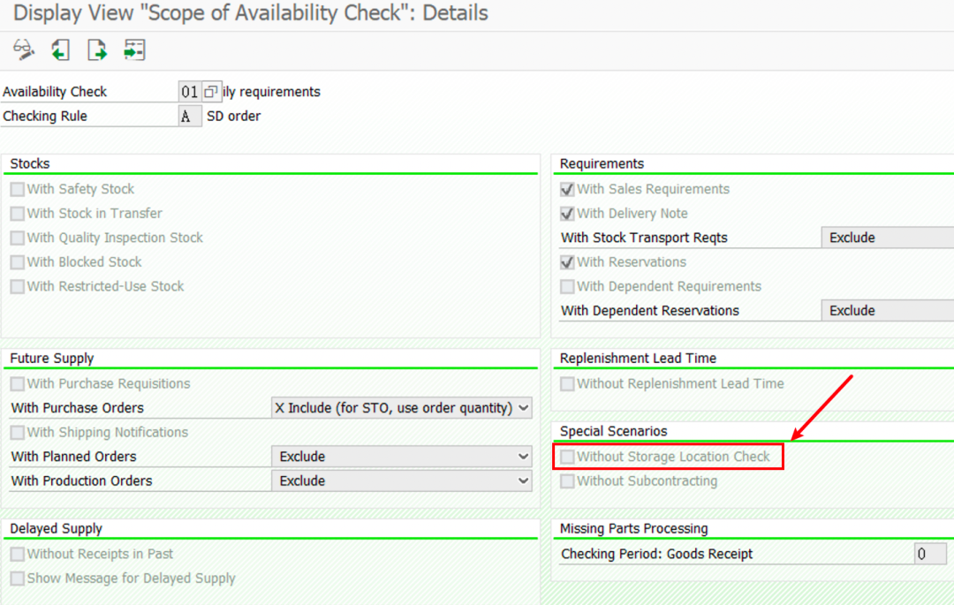Toggle the Without Subcontracting checkbox
This screenshot has width=954, height=605.
pos(567,481)
